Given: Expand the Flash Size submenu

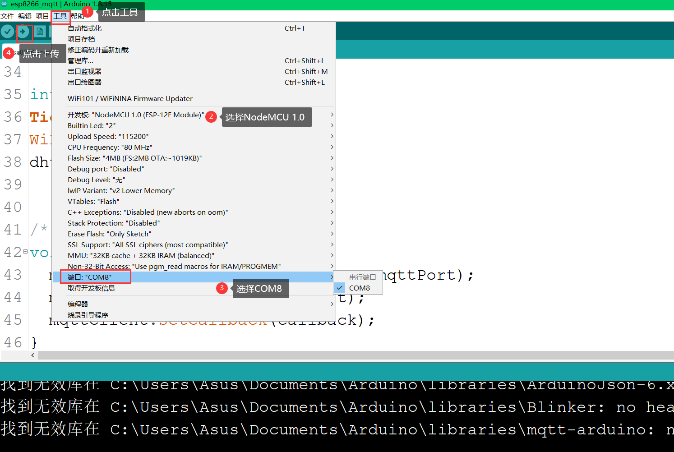Looking at the screenshot, I should pos(194,158).
